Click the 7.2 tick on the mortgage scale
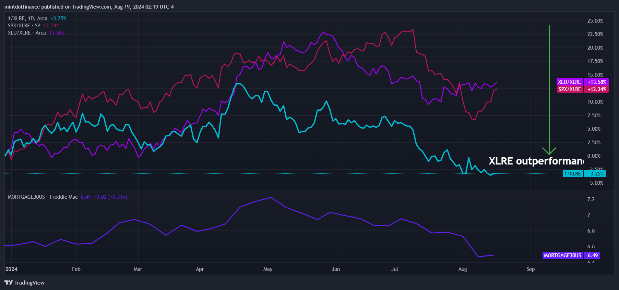The width and height of the screenshot is (619, 290). point(591,199)
